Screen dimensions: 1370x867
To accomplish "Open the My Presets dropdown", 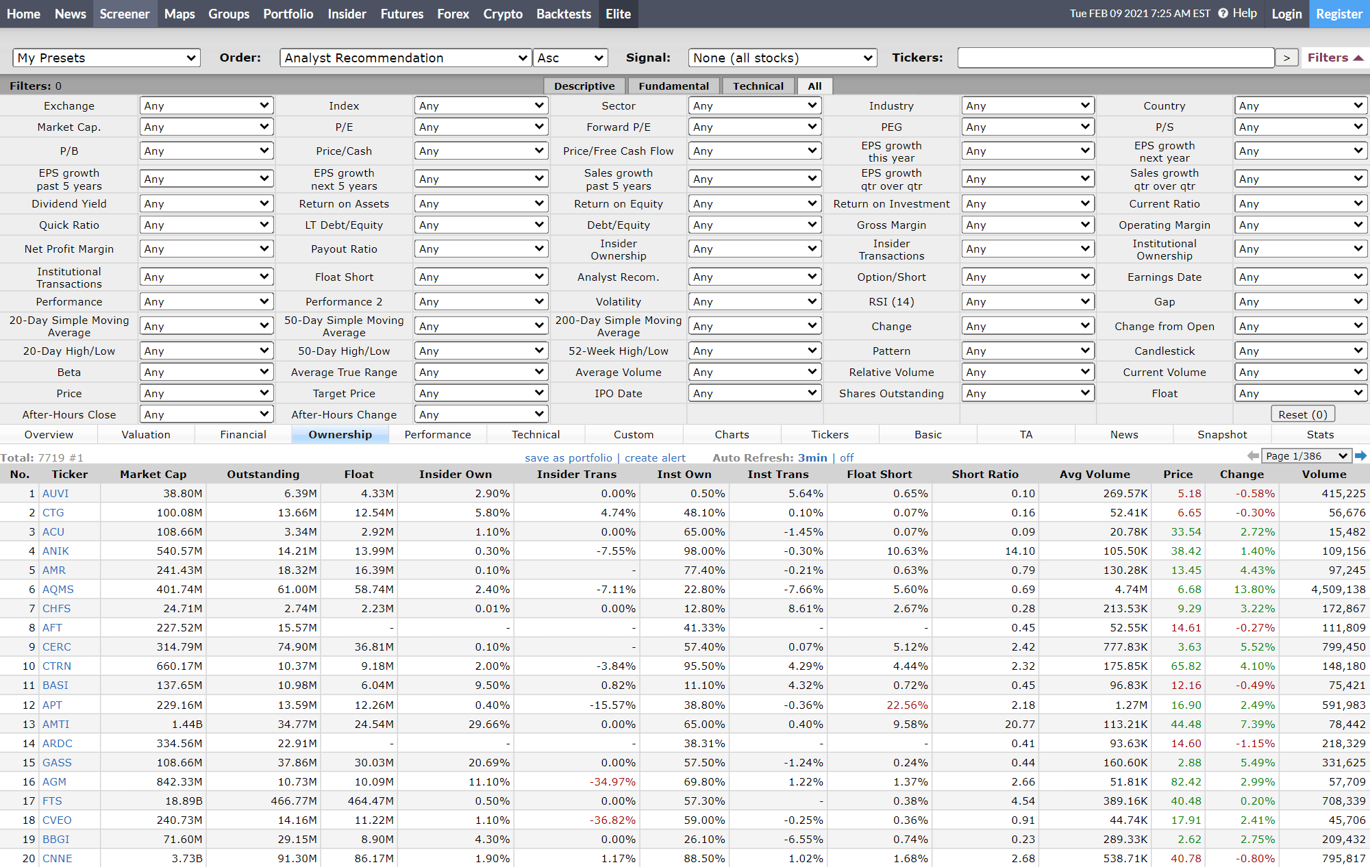I will point(104,57).
